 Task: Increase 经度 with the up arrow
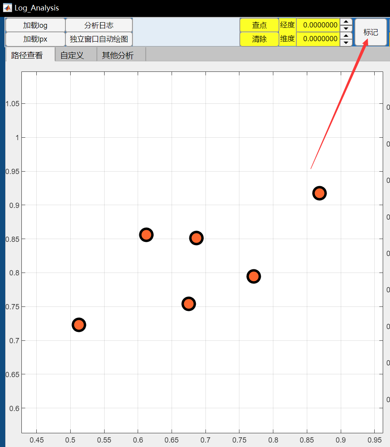346,22
